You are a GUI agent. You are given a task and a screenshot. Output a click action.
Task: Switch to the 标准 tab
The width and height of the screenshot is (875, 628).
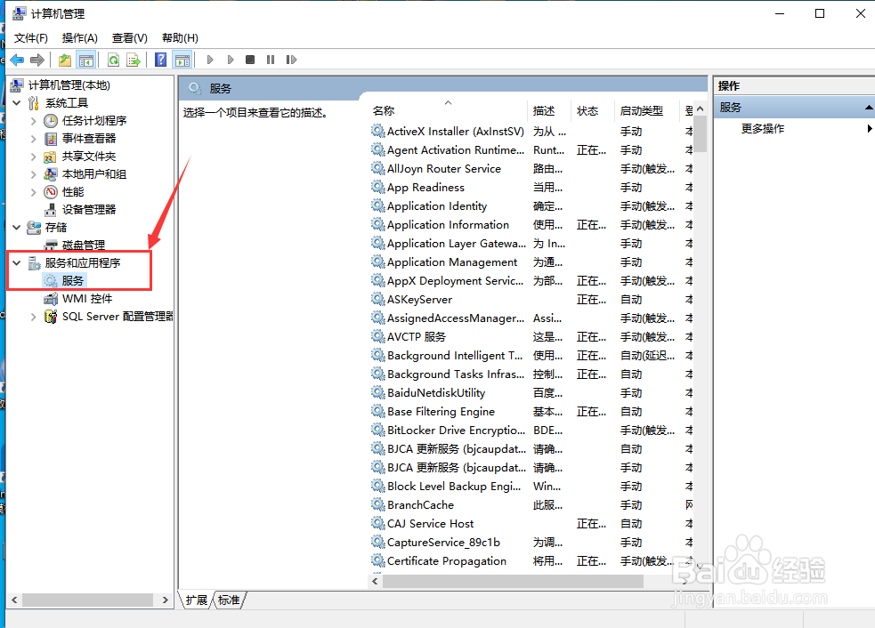coord(229,600)
